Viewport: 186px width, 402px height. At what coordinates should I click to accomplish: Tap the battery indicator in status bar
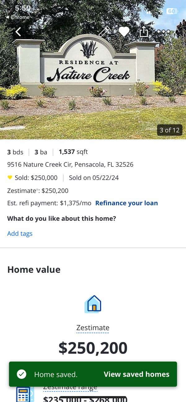pyautogui.click(x=172, y=11)
